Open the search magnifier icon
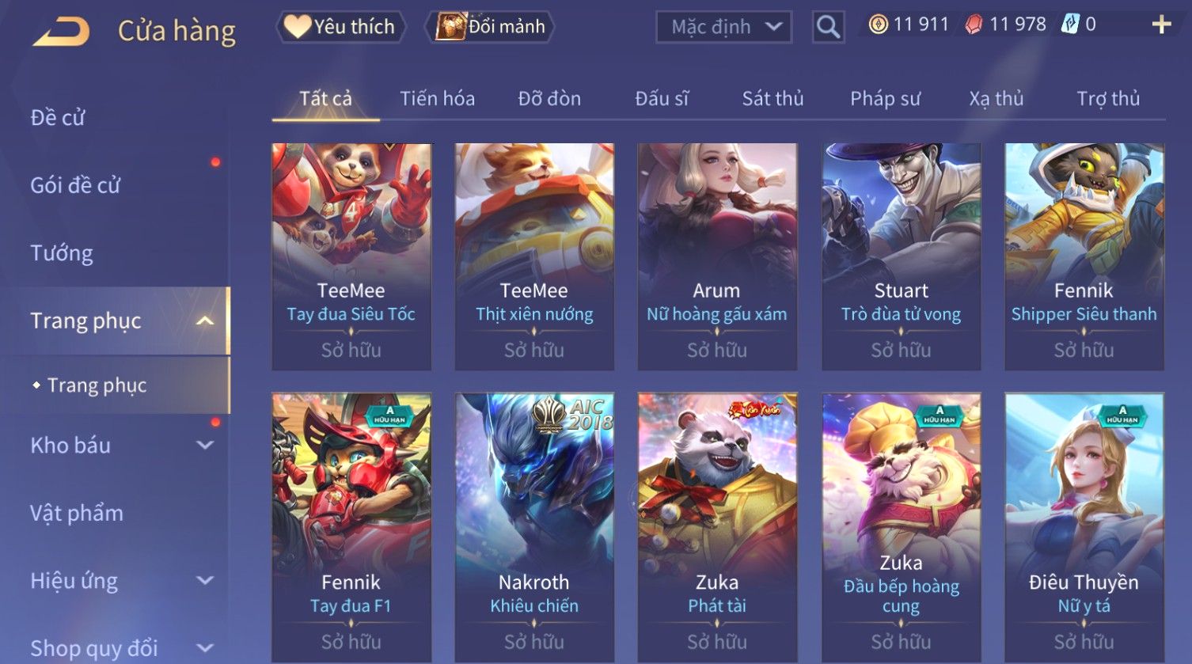Screen dimensions: 1192x664 click(828, 27)
